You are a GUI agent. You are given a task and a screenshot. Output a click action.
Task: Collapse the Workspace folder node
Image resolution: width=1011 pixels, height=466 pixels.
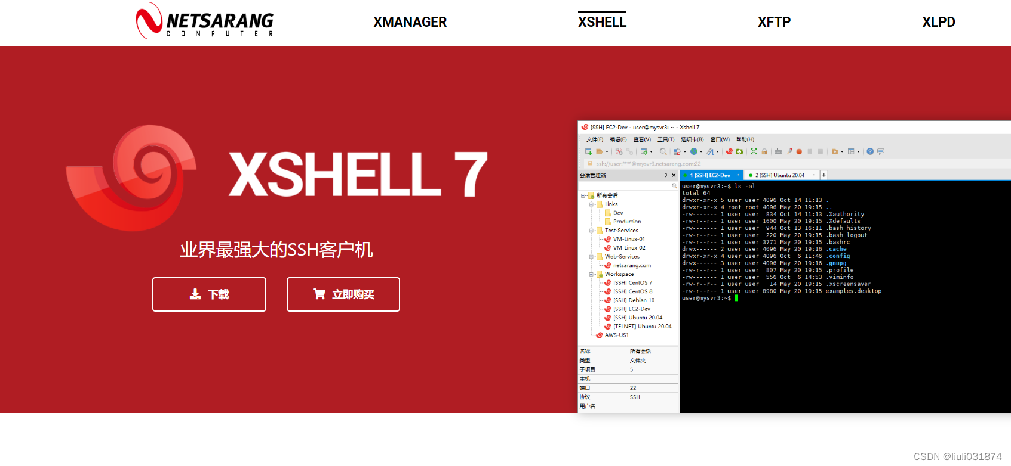tap(591, 274)
